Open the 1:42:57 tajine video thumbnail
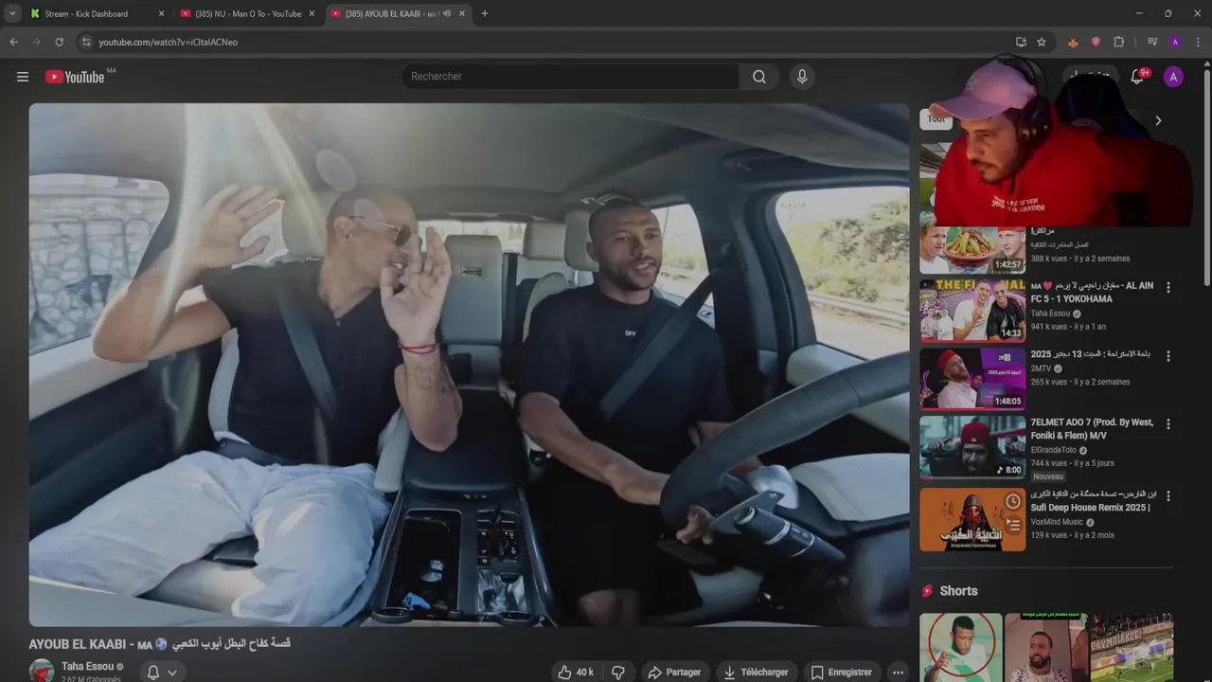This screenshot has width=1212, height=682. point(972,244)
